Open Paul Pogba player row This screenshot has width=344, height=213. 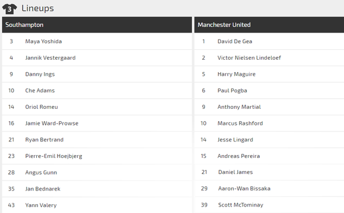tap(269, 91)
